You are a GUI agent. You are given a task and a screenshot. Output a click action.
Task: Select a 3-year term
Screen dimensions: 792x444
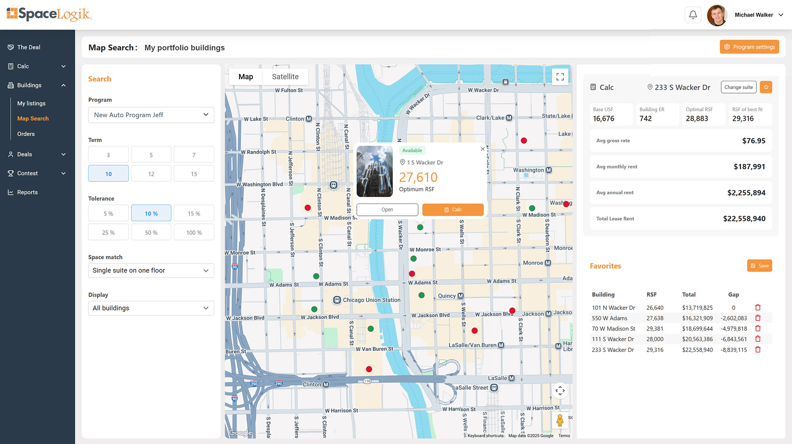point(108,154)
